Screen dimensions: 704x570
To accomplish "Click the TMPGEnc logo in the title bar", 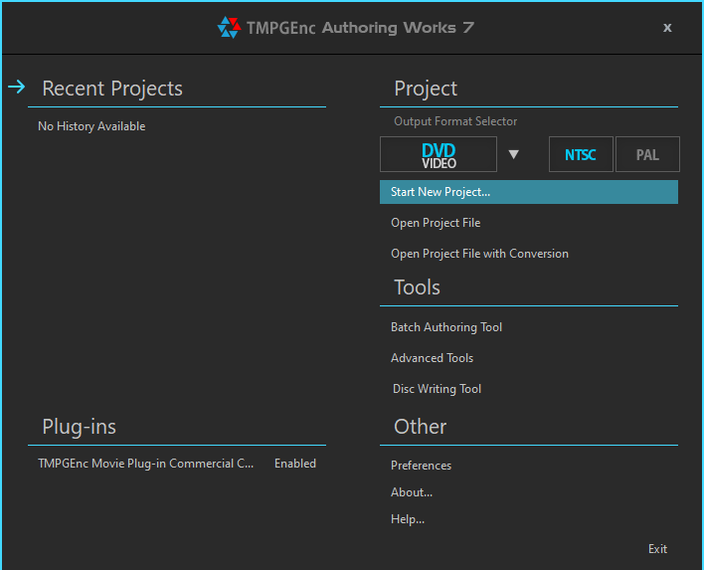I will (x=229, y=28).
